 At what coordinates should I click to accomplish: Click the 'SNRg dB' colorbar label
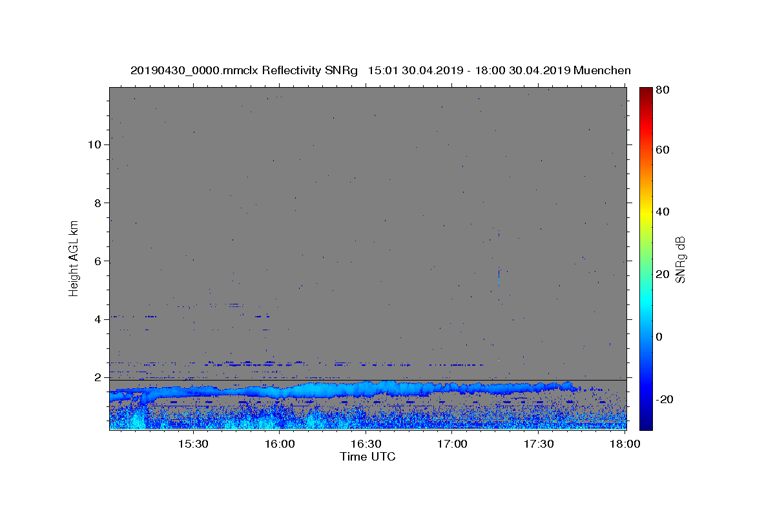pyautogui.click(x=680, y=259)
